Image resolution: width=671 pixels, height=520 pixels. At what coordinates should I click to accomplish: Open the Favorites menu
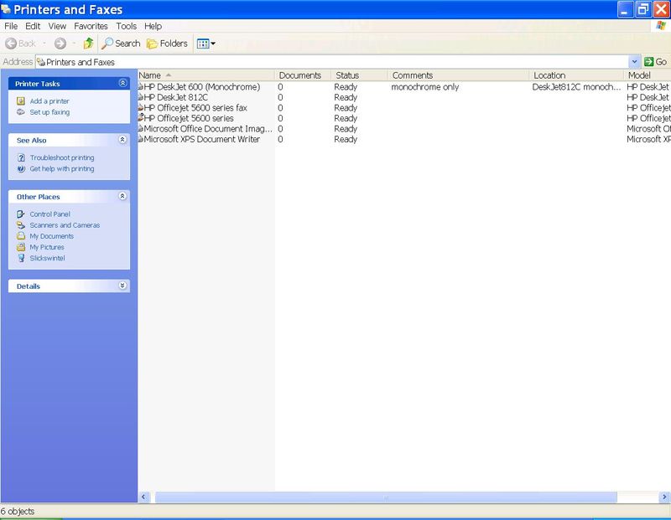(x=91, y=26)
